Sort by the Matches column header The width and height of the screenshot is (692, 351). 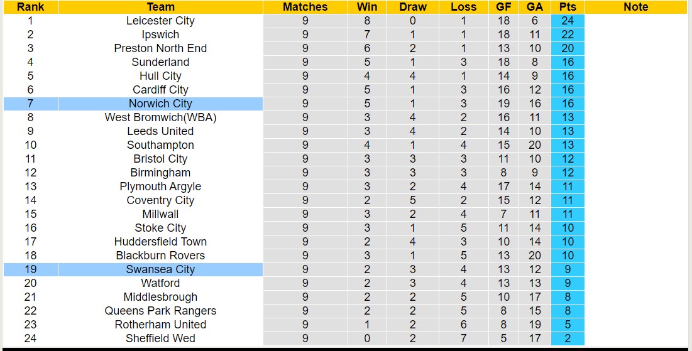[305, 7]
